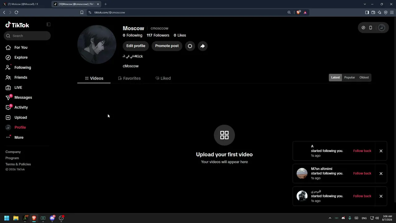Open the Program footer link
The image size is (396, 223).
pyautogui.click(x=12, y=158)
